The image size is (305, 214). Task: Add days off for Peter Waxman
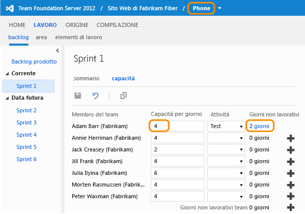click(291, 196)
